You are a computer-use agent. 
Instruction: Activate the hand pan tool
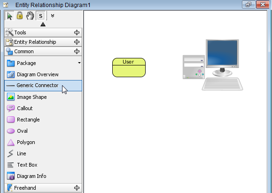pyautogui.click(x=30, y=16)
